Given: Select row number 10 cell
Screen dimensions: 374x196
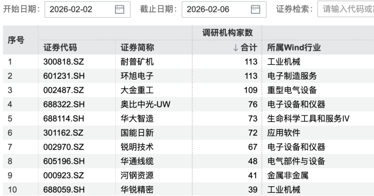Looking at the screenshot, I should coord(12,190).
